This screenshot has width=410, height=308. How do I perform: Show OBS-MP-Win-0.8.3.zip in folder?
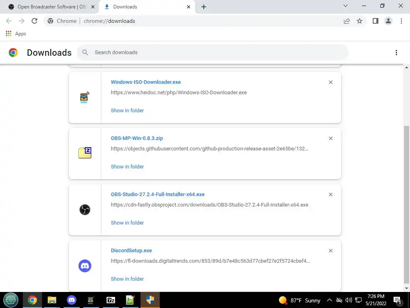[x=127, y=166]
